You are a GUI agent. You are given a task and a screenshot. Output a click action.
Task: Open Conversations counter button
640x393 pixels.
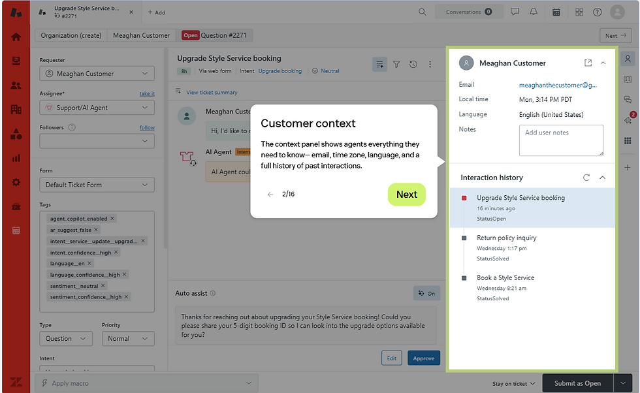[469, 12]
